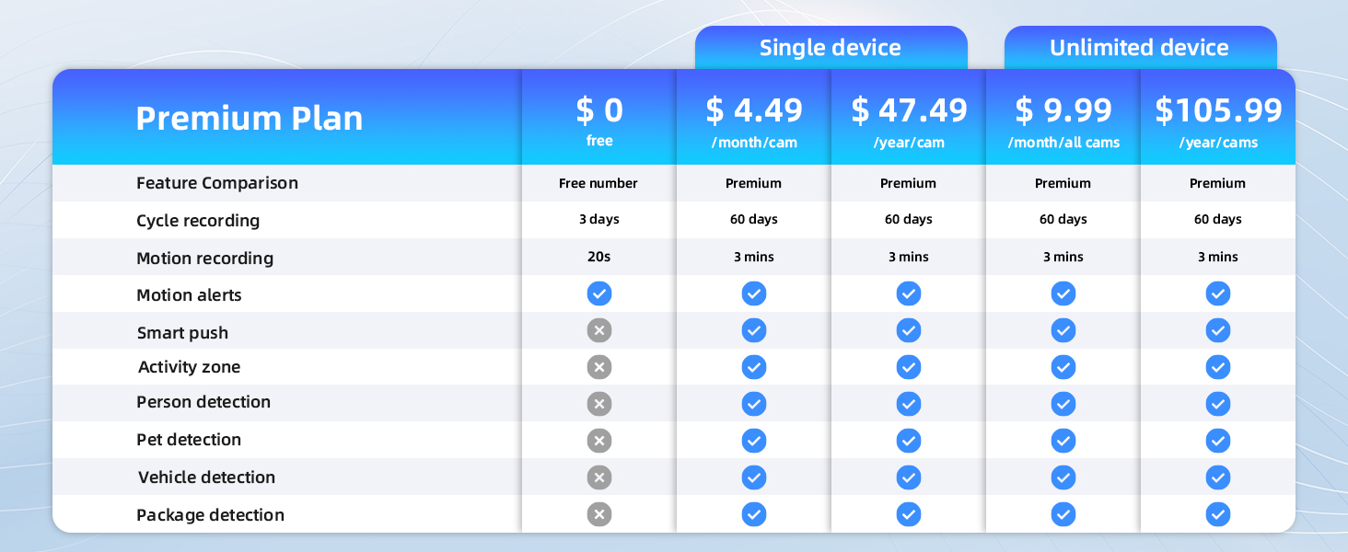Click Vehicle detection checkmark under $47.49 plan
This screenshot has width=1348, height=552.
tap(909, 477)
